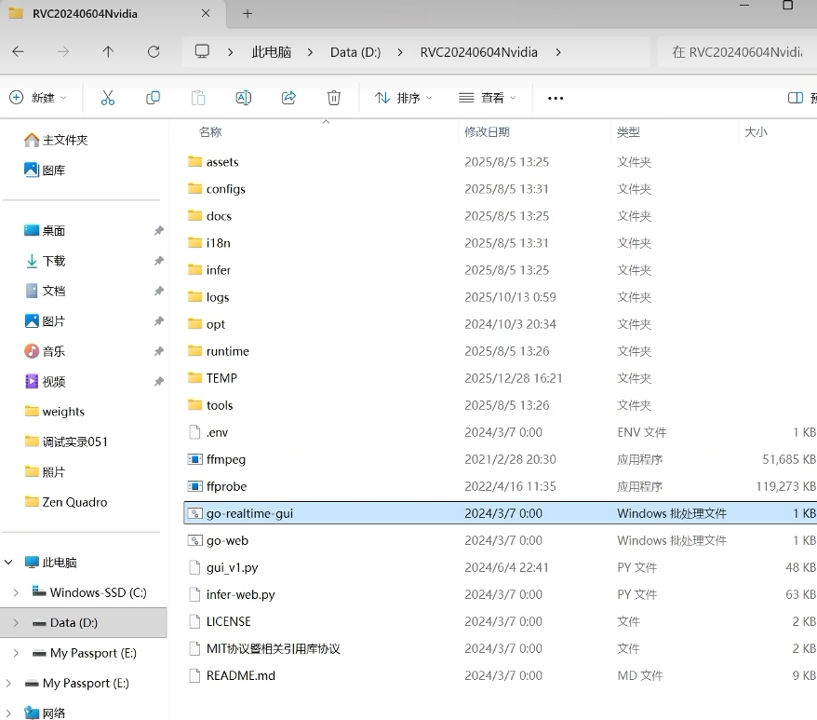817x720 pixels.
Task: Click the Delete trash can icon
Action: pyautogui.click(x=333, y=98)
